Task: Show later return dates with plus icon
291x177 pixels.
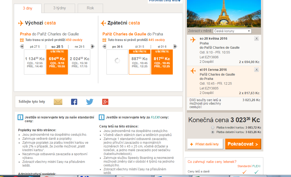Action: point(175,47)
